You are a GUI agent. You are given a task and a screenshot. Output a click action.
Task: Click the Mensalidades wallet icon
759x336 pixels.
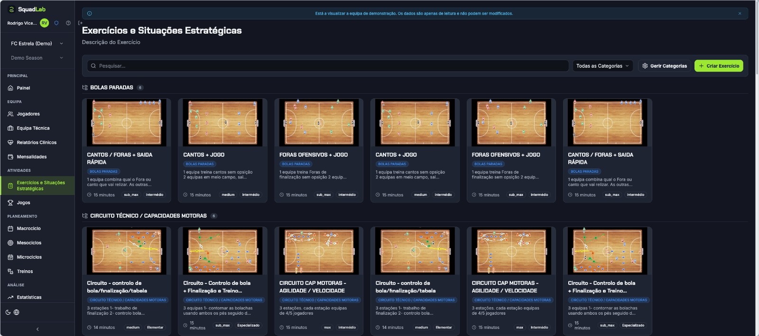click(x=10, y=157)
